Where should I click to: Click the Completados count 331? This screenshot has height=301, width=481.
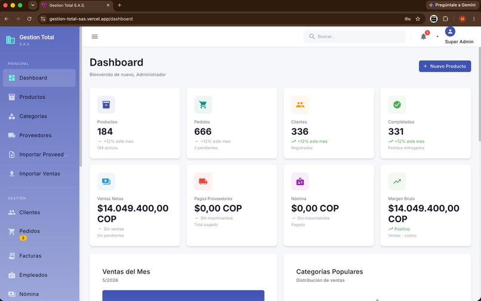(396, 132)
